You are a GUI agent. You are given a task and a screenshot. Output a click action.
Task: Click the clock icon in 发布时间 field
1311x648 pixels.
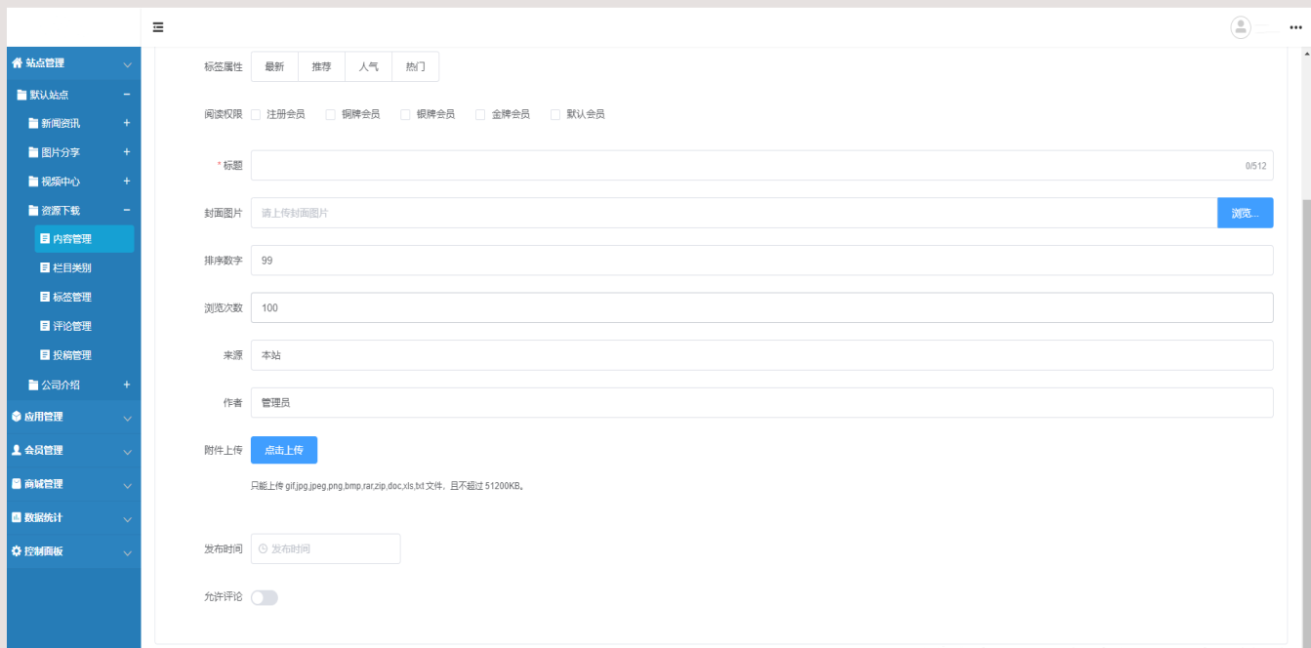(x=263, y=549)
